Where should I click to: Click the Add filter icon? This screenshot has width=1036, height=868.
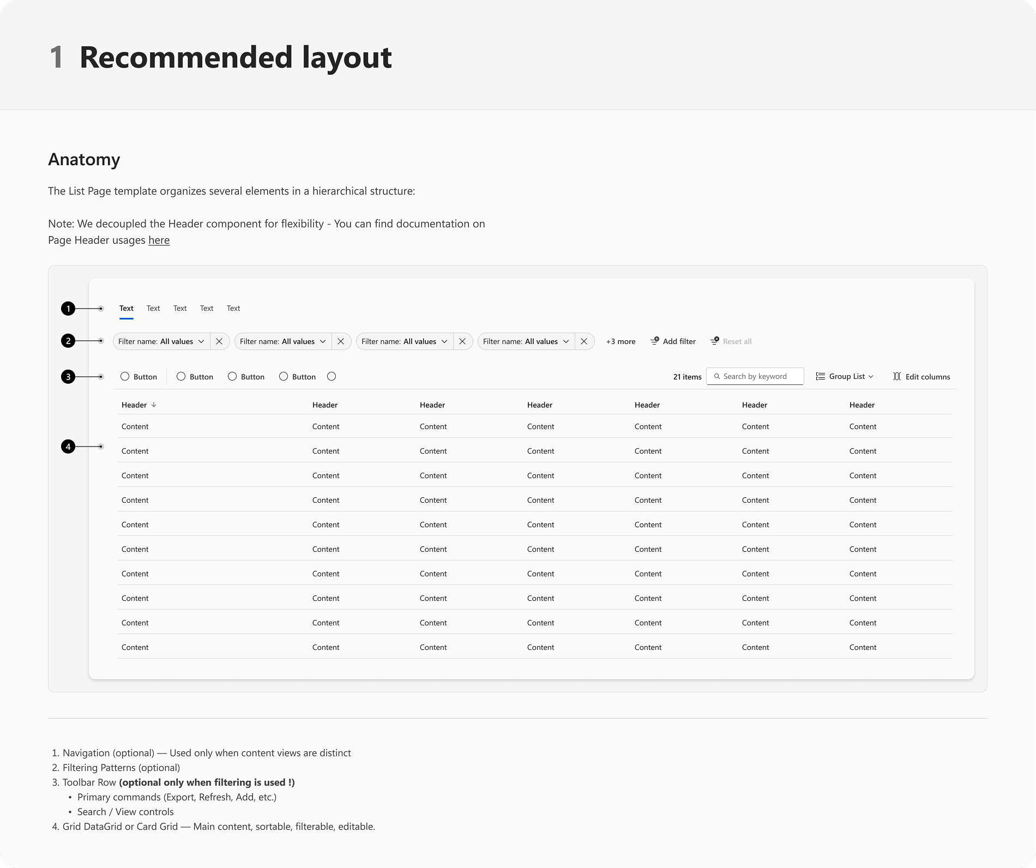click(x=655, y=341)
